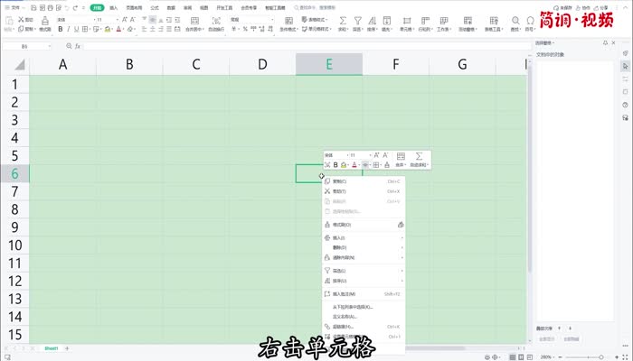Expand the Insert submenu in context menu

point(363,237)
